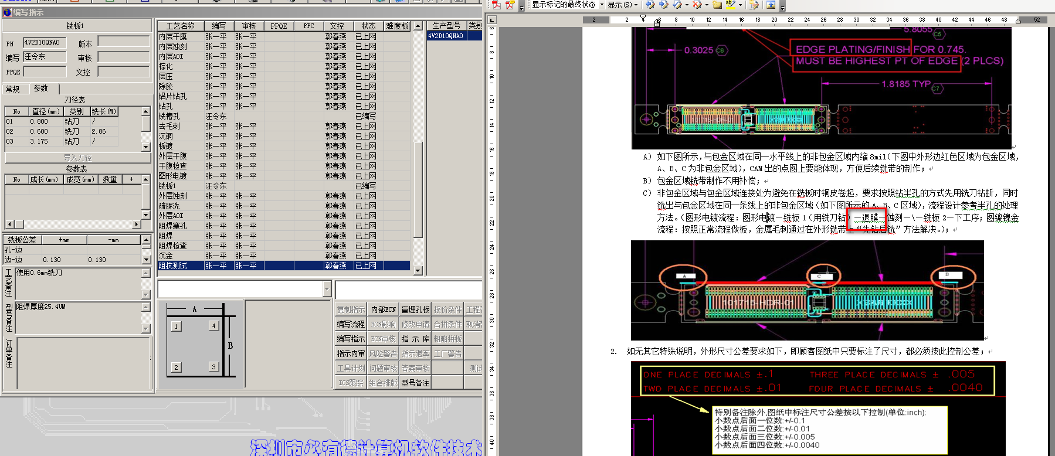Image resolution: width=1055 pixels, height=456 pixels.
Task: Open the 显示(S) menu
Action: pos(622,5)
